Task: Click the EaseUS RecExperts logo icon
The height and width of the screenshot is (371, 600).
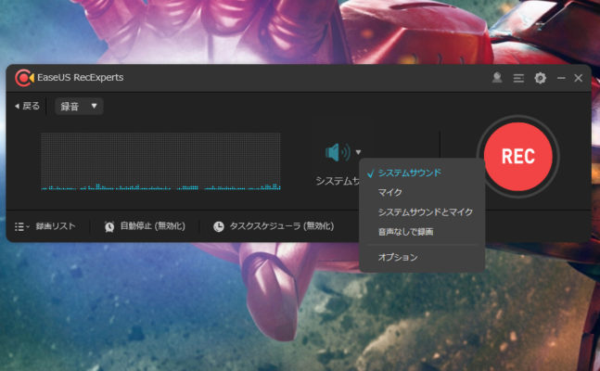Action: coord(24,78)
